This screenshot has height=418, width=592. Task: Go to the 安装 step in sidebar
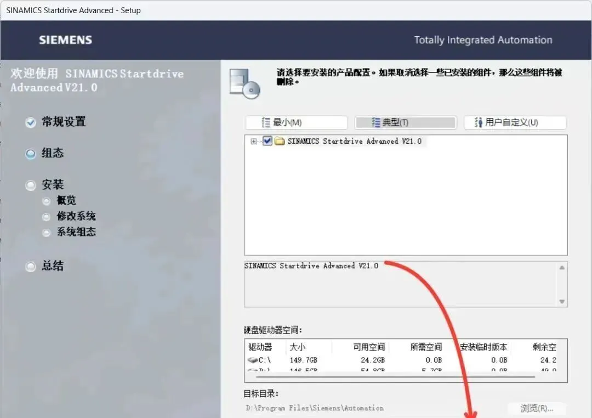(53, 184)
